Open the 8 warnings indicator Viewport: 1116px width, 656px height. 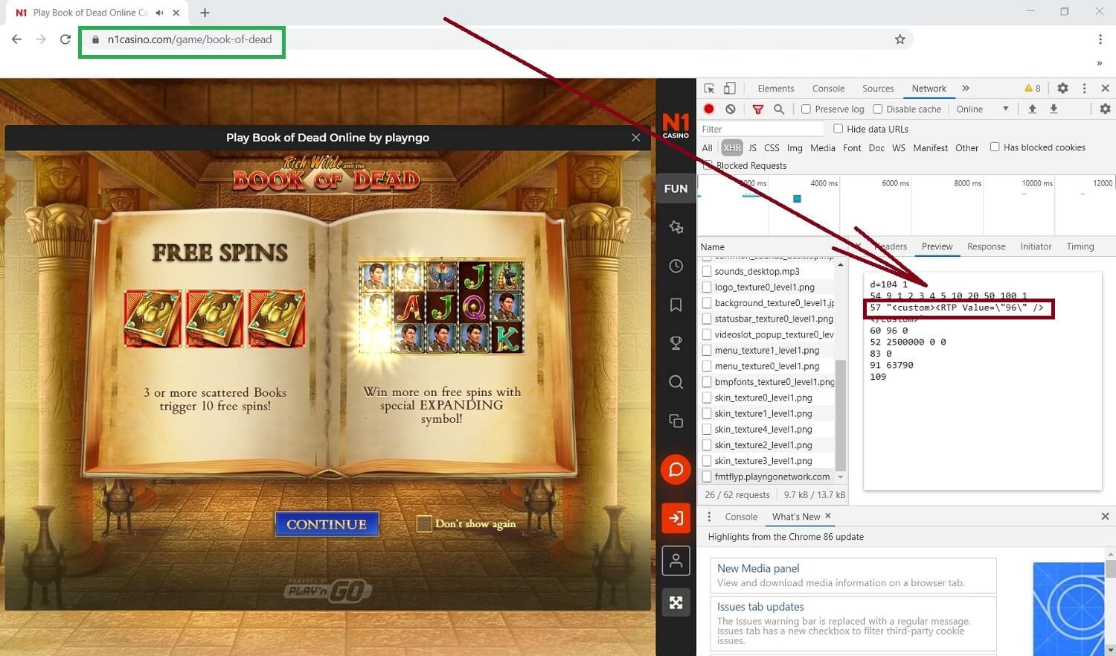point(1033,88)
